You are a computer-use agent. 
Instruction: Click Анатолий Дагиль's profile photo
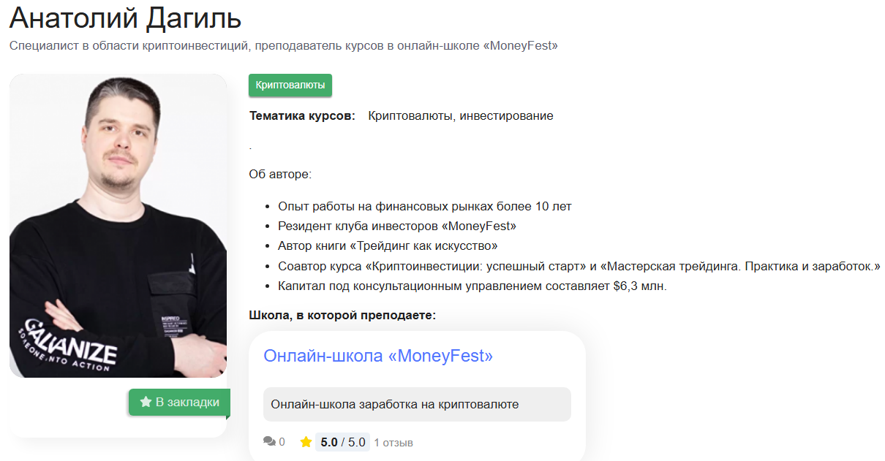point(118,226)
